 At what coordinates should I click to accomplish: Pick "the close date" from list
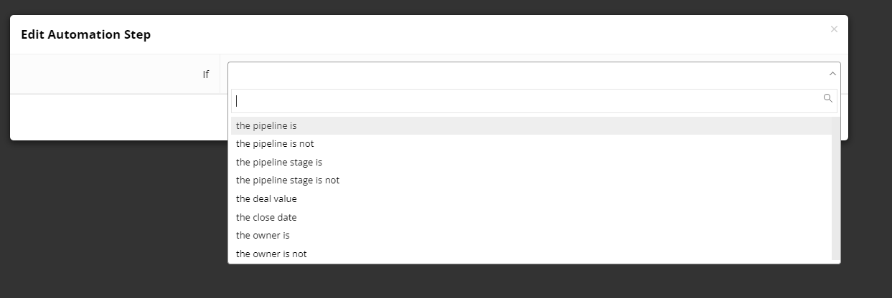click(x=266, y=218)
